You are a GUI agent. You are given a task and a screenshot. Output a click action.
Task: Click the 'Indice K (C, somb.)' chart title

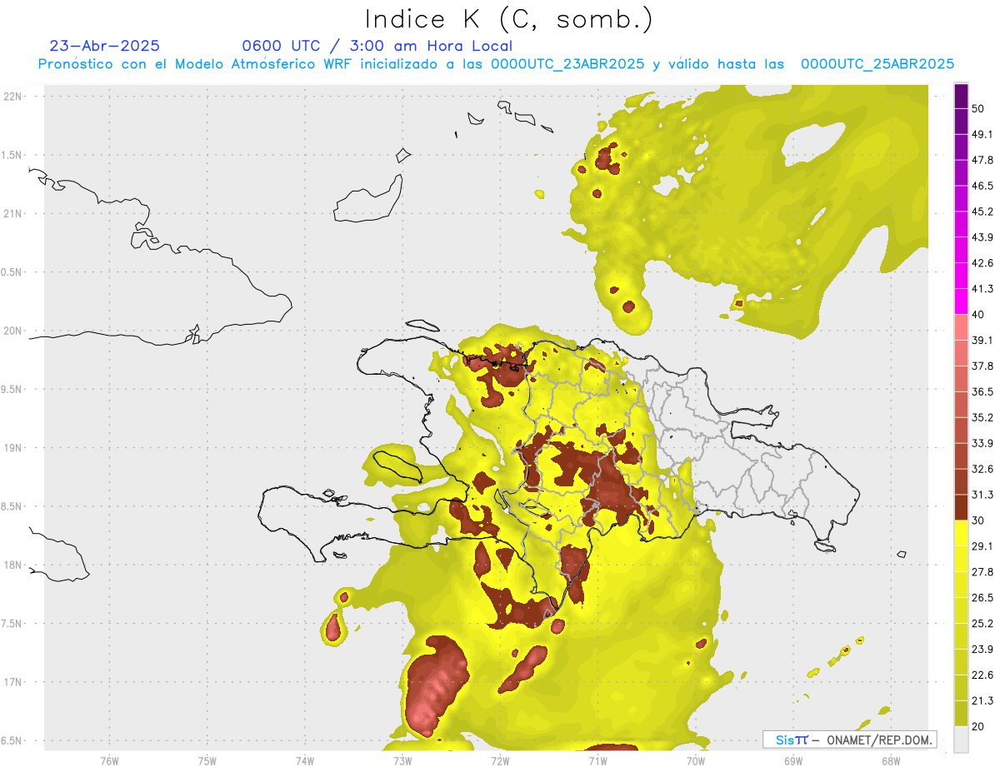(x=509, y=19)
